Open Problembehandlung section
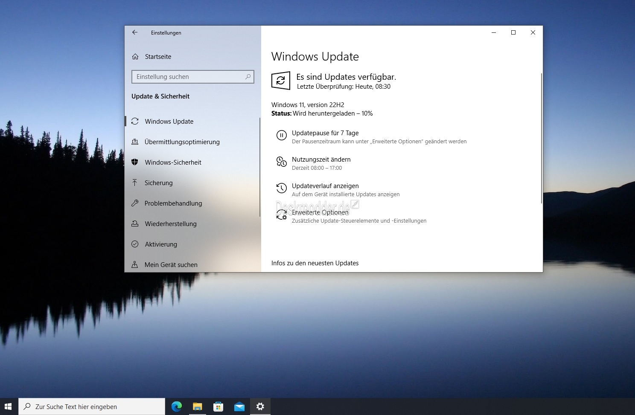This screenshot has height=415, width=635. (192, 203)
